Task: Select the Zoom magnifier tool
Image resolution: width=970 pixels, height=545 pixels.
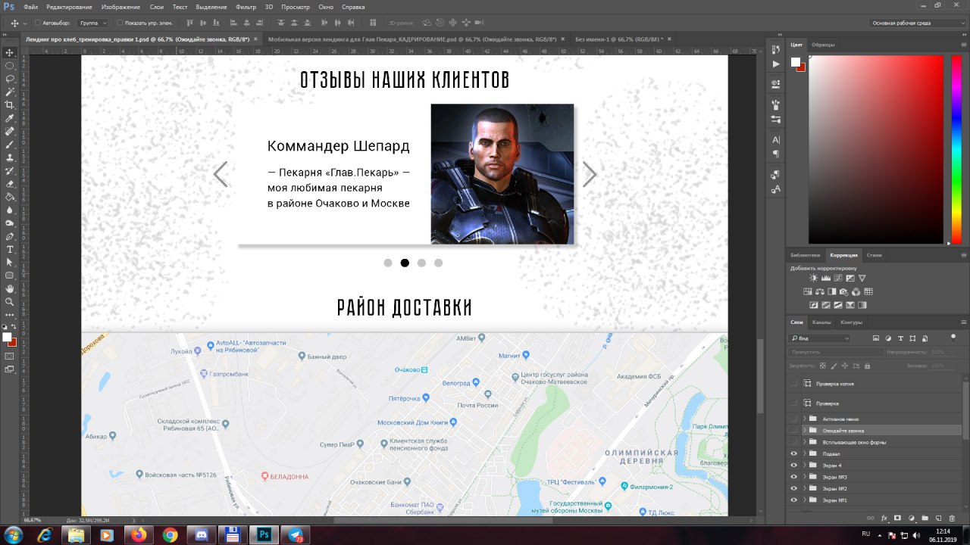Action: [x=10, y=301]
